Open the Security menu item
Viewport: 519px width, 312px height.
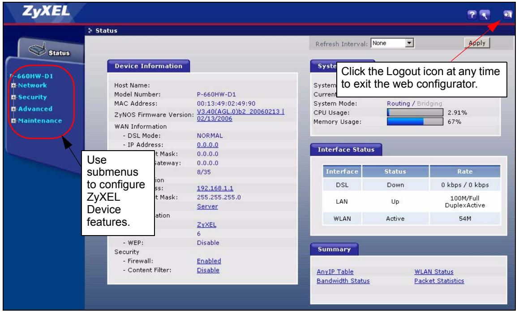(32, 97)
